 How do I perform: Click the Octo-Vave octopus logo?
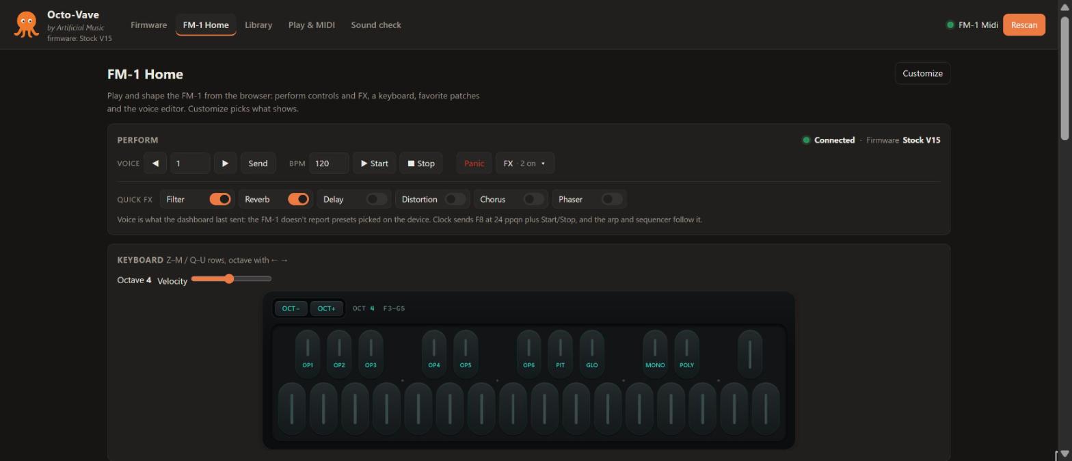(x=26, y=25)
